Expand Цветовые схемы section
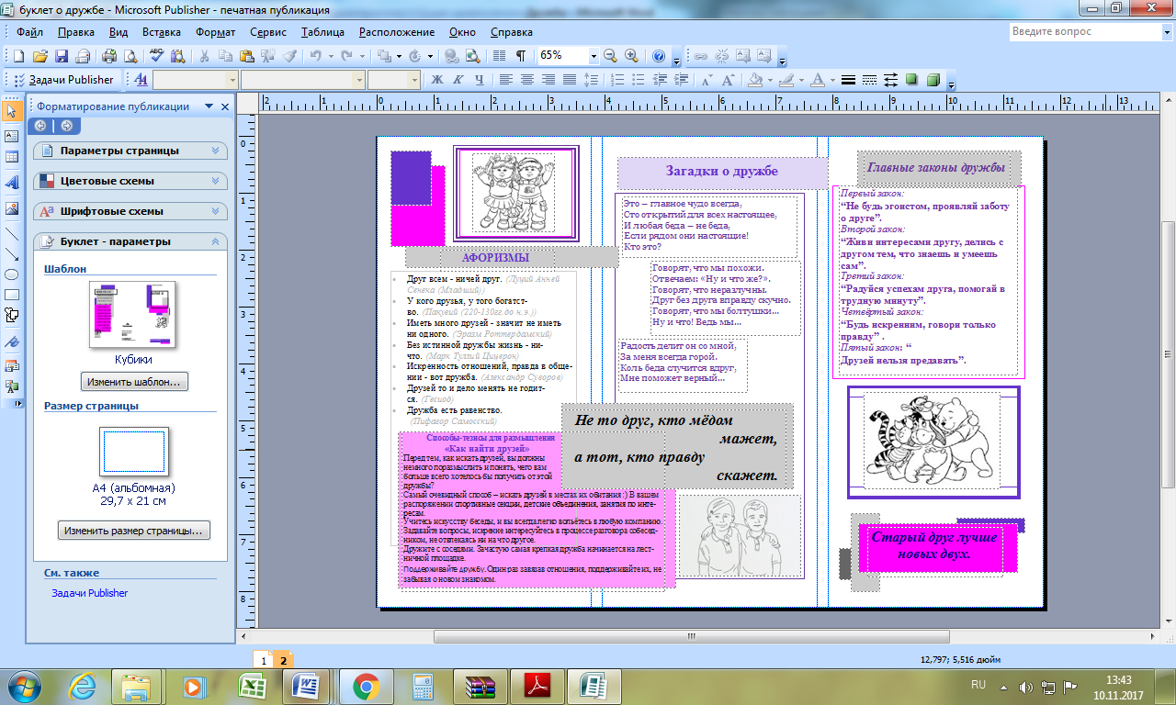The height and width of the screenshot is (705, 1176). 130,181
